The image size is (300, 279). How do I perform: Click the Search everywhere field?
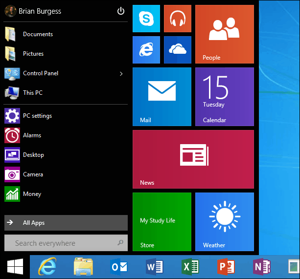66,243
